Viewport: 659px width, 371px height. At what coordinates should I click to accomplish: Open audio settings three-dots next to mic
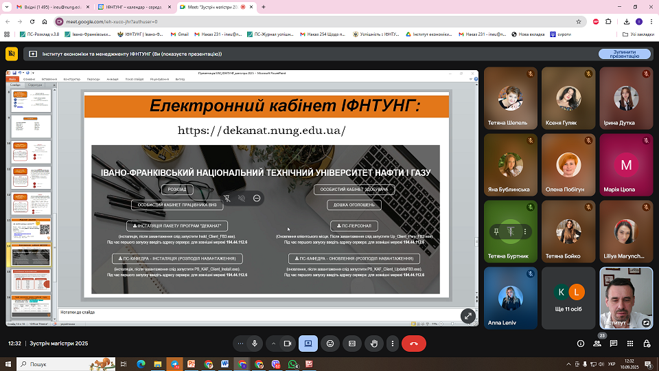point(240,343)
